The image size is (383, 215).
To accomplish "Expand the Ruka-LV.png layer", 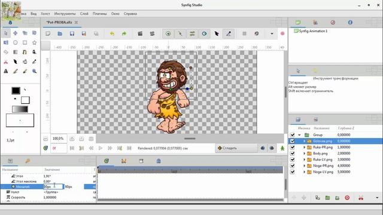I will click(305, 159).
